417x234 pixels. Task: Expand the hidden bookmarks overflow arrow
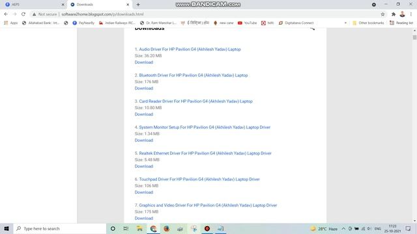pos(345,23)
